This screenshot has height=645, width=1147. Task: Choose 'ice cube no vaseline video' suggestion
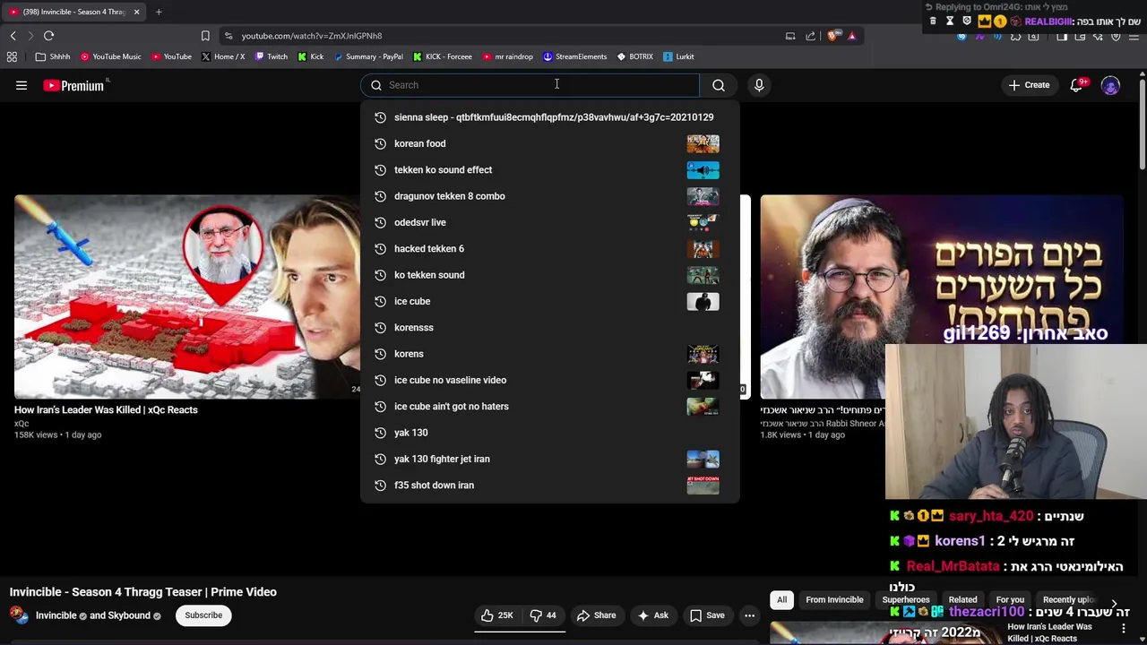[550, 380]
